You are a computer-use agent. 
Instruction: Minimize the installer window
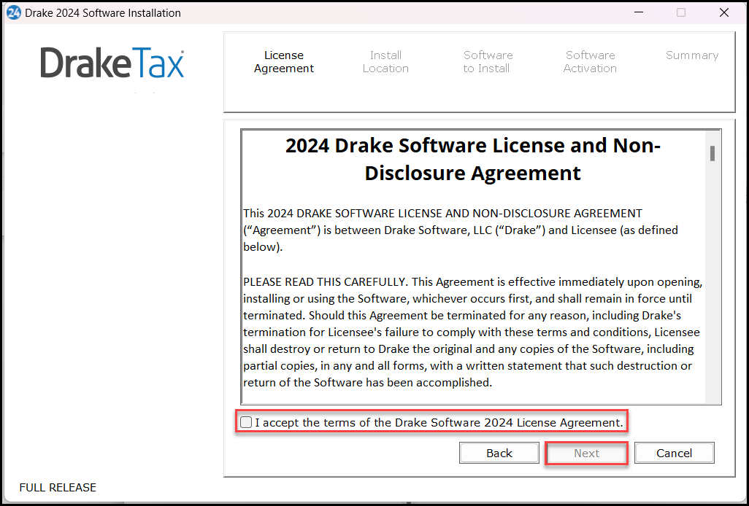pos(638,13)
